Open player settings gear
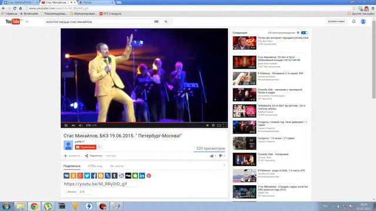The width and height of the screenshot is (376, 211). pos(213,125)
